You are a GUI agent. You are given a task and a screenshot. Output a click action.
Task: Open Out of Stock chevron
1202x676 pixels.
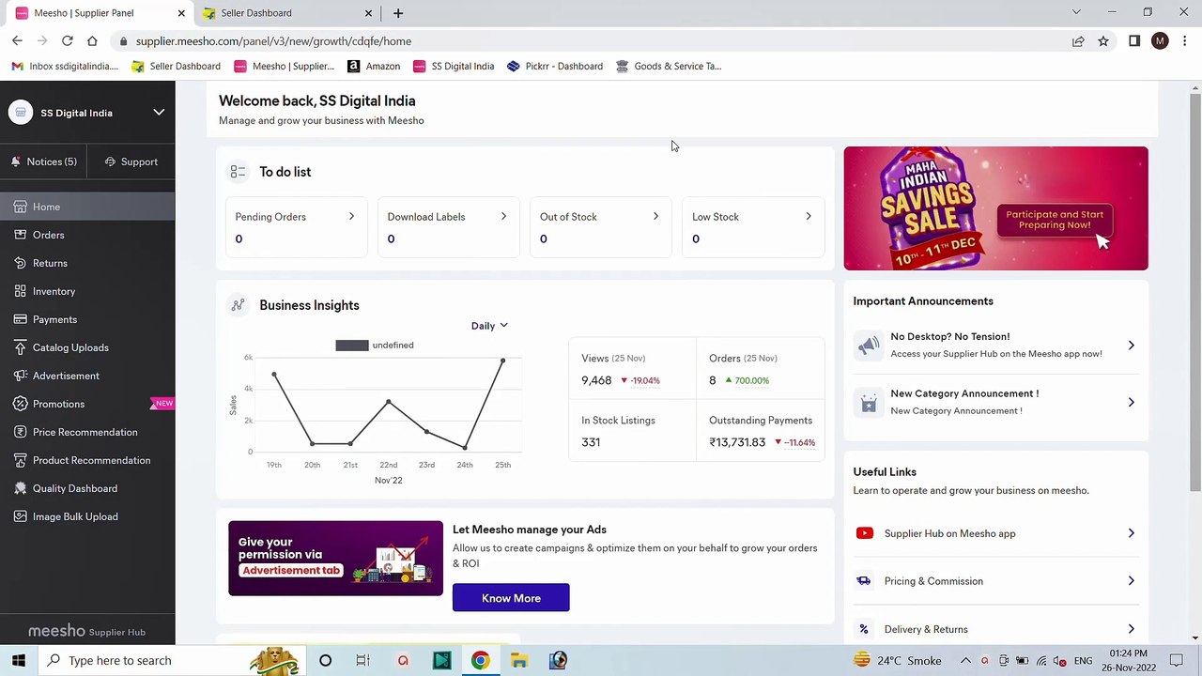click(655, 217)
